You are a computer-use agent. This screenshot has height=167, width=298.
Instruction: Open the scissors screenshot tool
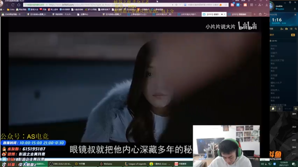point(260,5)
